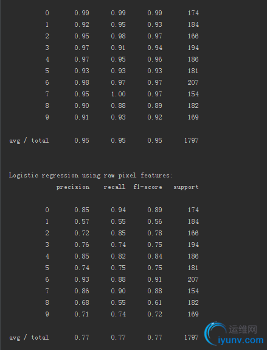Click the 0.88 recall value in upper table
The height and width of the screenshot is (350, 267).
coord(118,105)
